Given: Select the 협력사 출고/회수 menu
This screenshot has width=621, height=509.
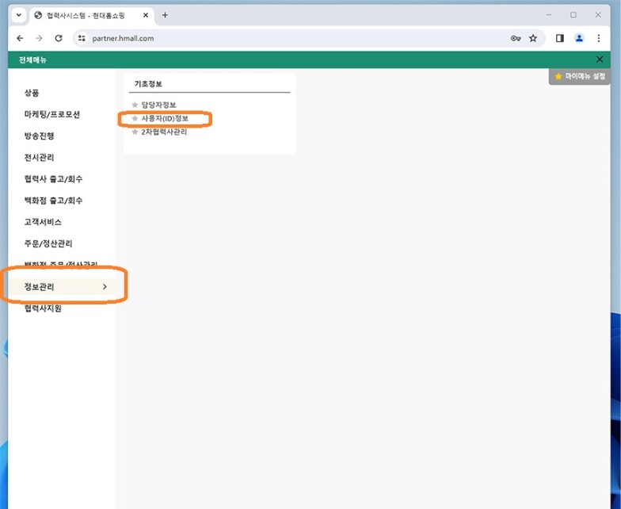Looking at the screenshot, I should pos(54,179).
